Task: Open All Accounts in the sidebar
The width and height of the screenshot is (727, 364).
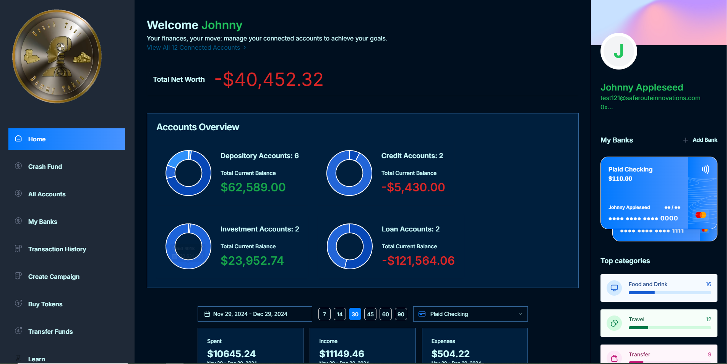Action: tap(47, 194)
